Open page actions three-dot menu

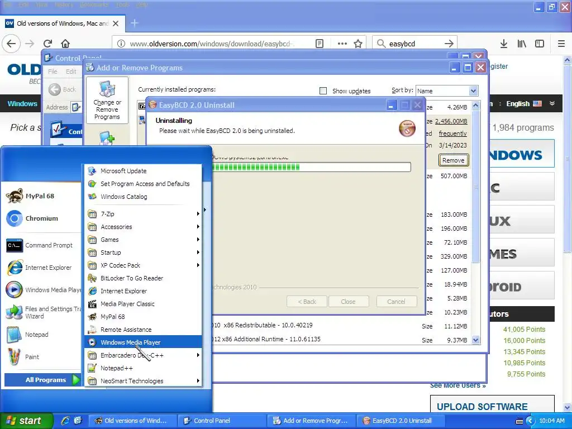coord(342,44)
